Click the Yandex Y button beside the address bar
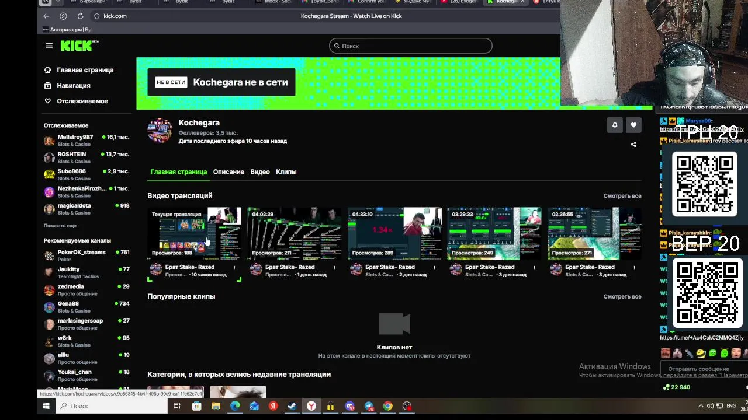This screenshot has height=420, width=748. coord(63,16)
